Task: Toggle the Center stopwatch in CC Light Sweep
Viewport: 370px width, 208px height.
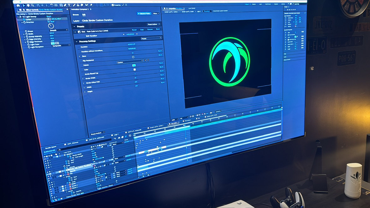Action: click(24, 20)
